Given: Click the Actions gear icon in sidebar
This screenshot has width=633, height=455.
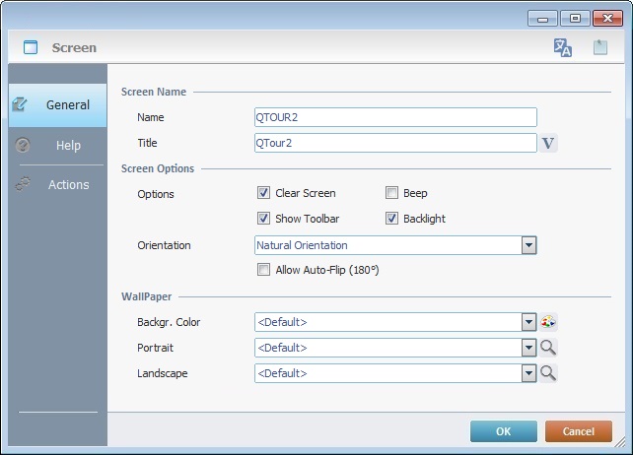Looking at the screenshot, I should (x=24, y=184).
